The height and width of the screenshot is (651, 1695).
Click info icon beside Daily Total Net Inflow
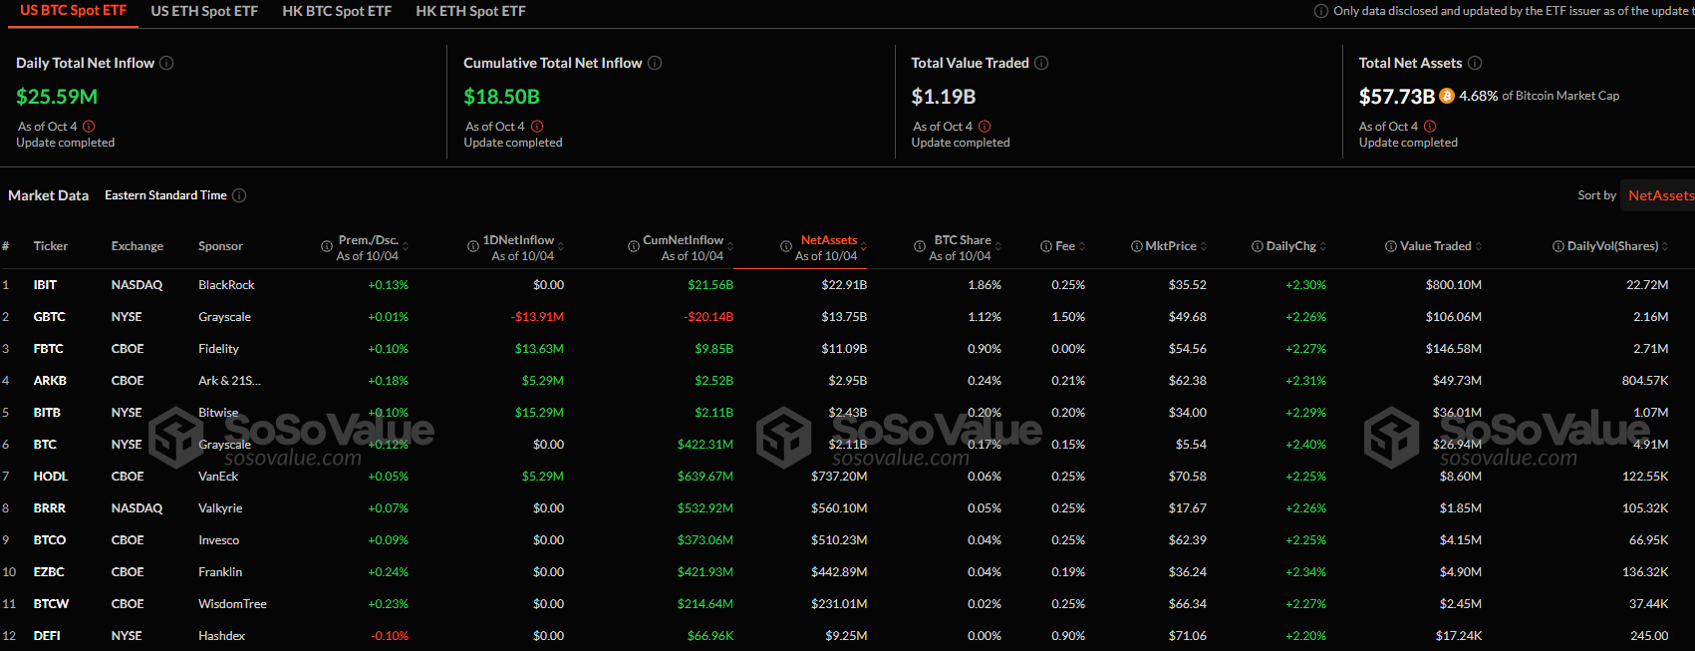click(166, 63)
